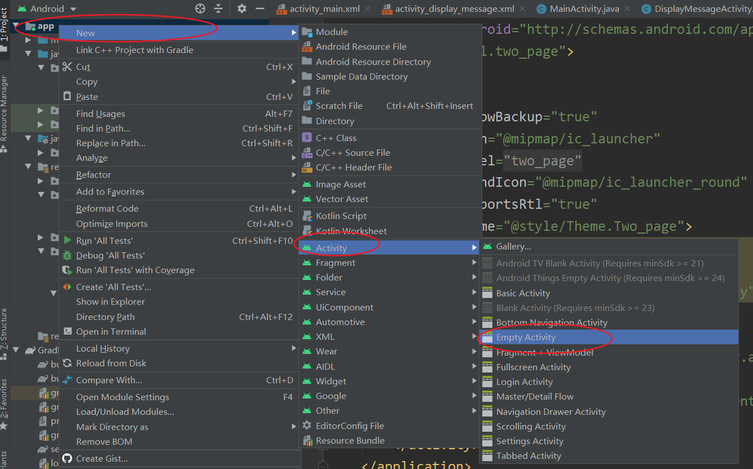Open the Structure side tab

tap(5, 333)
